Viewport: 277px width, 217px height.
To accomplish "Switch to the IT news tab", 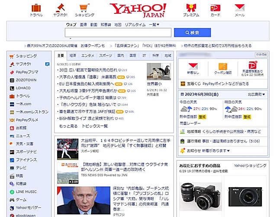I will click(x=144, y=55).
